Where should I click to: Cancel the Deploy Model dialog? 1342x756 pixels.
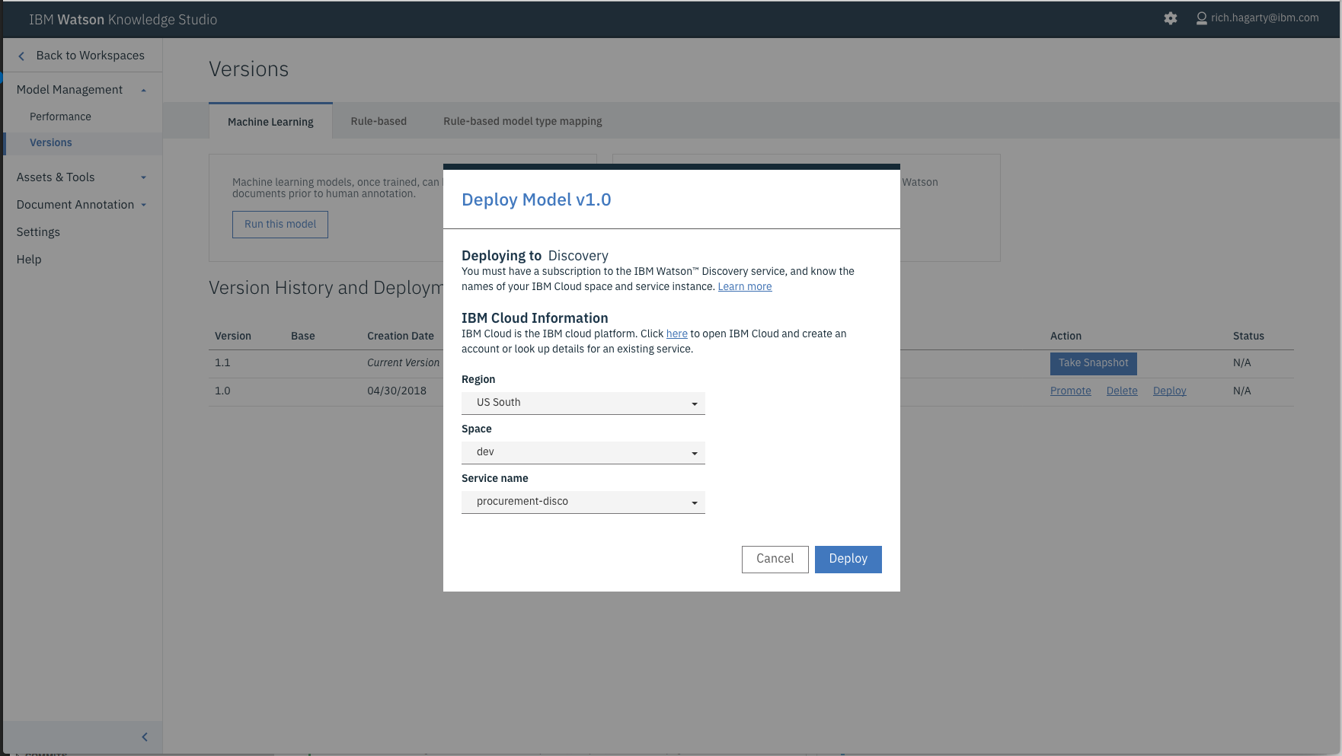[775, 559]
